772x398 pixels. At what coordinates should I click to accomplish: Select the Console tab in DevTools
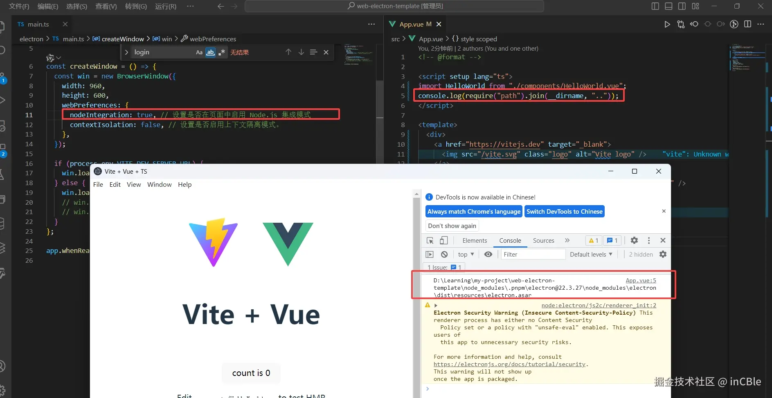click(510, 241)
